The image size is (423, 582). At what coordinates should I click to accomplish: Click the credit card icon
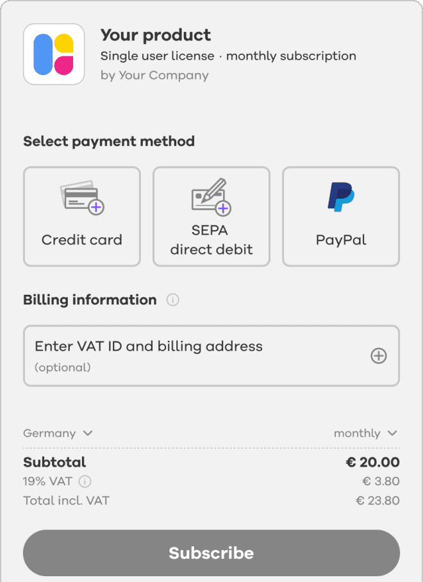pos(81,197)
